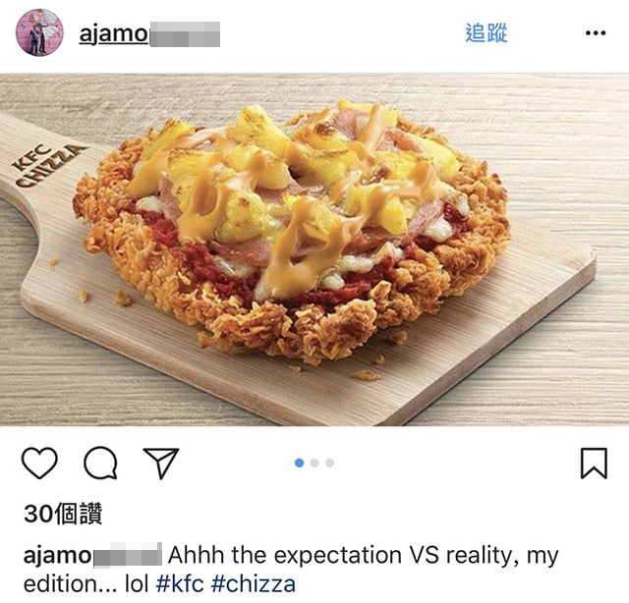Open the poster's round profile picture
Viewport: 629px width, 603px height.
point(39,32)
